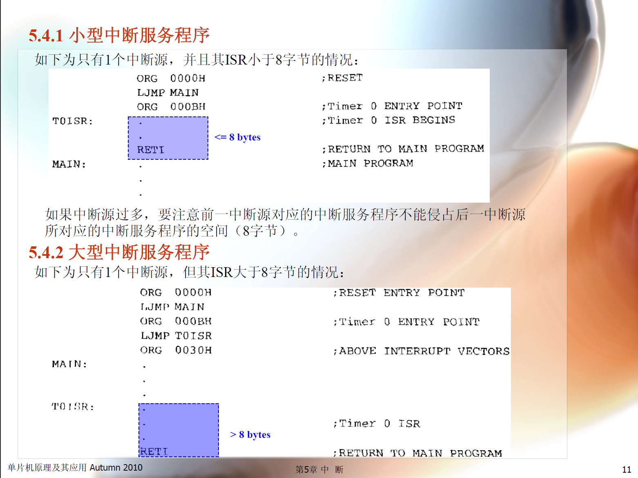Click the slide page number 11
638x478 pixels.
(627, 470)
